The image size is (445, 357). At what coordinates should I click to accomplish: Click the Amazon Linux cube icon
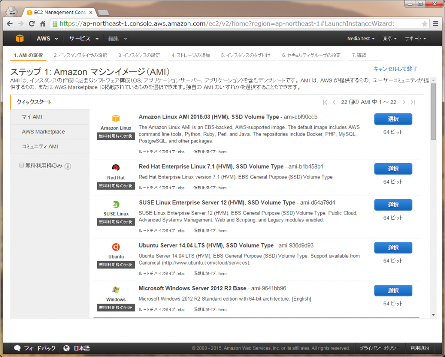[x=116, y=118]
